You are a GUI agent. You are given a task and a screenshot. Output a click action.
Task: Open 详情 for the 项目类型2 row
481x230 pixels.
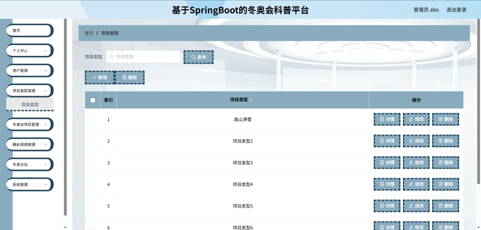387,141
